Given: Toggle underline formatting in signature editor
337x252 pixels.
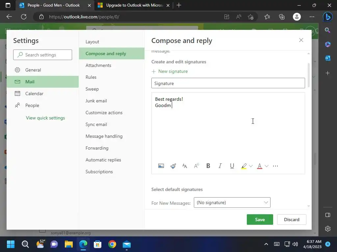Looking at the screenshot, I should (232, 166).
